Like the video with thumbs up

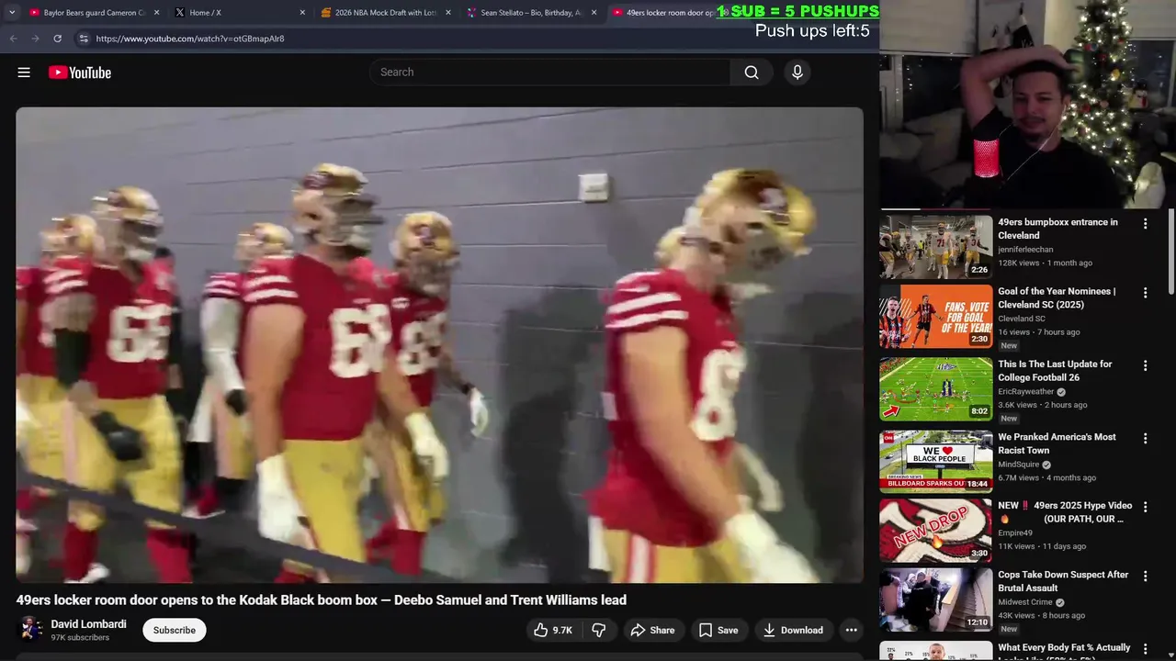[x=553, y=630]
